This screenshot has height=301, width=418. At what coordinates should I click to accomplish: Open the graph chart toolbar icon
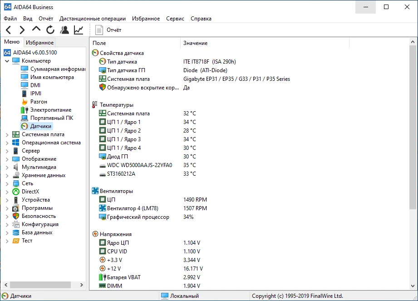79,30
